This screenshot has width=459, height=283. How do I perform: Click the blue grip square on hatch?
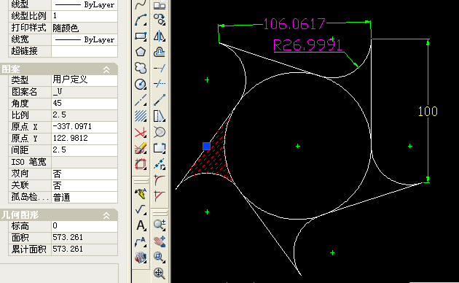(206, 146)
